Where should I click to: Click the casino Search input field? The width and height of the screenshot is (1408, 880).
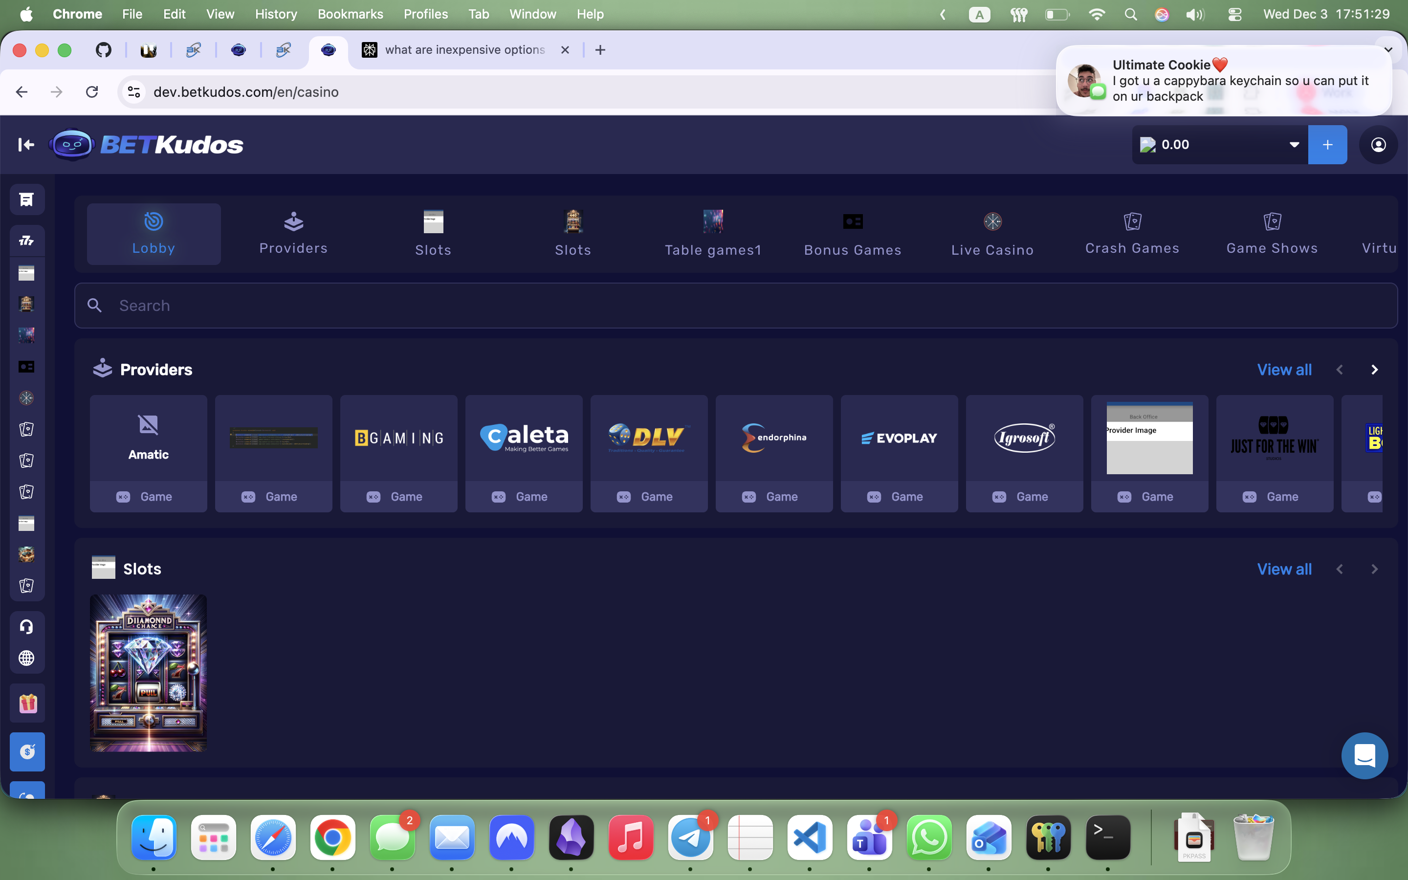(x=735, y=306)
